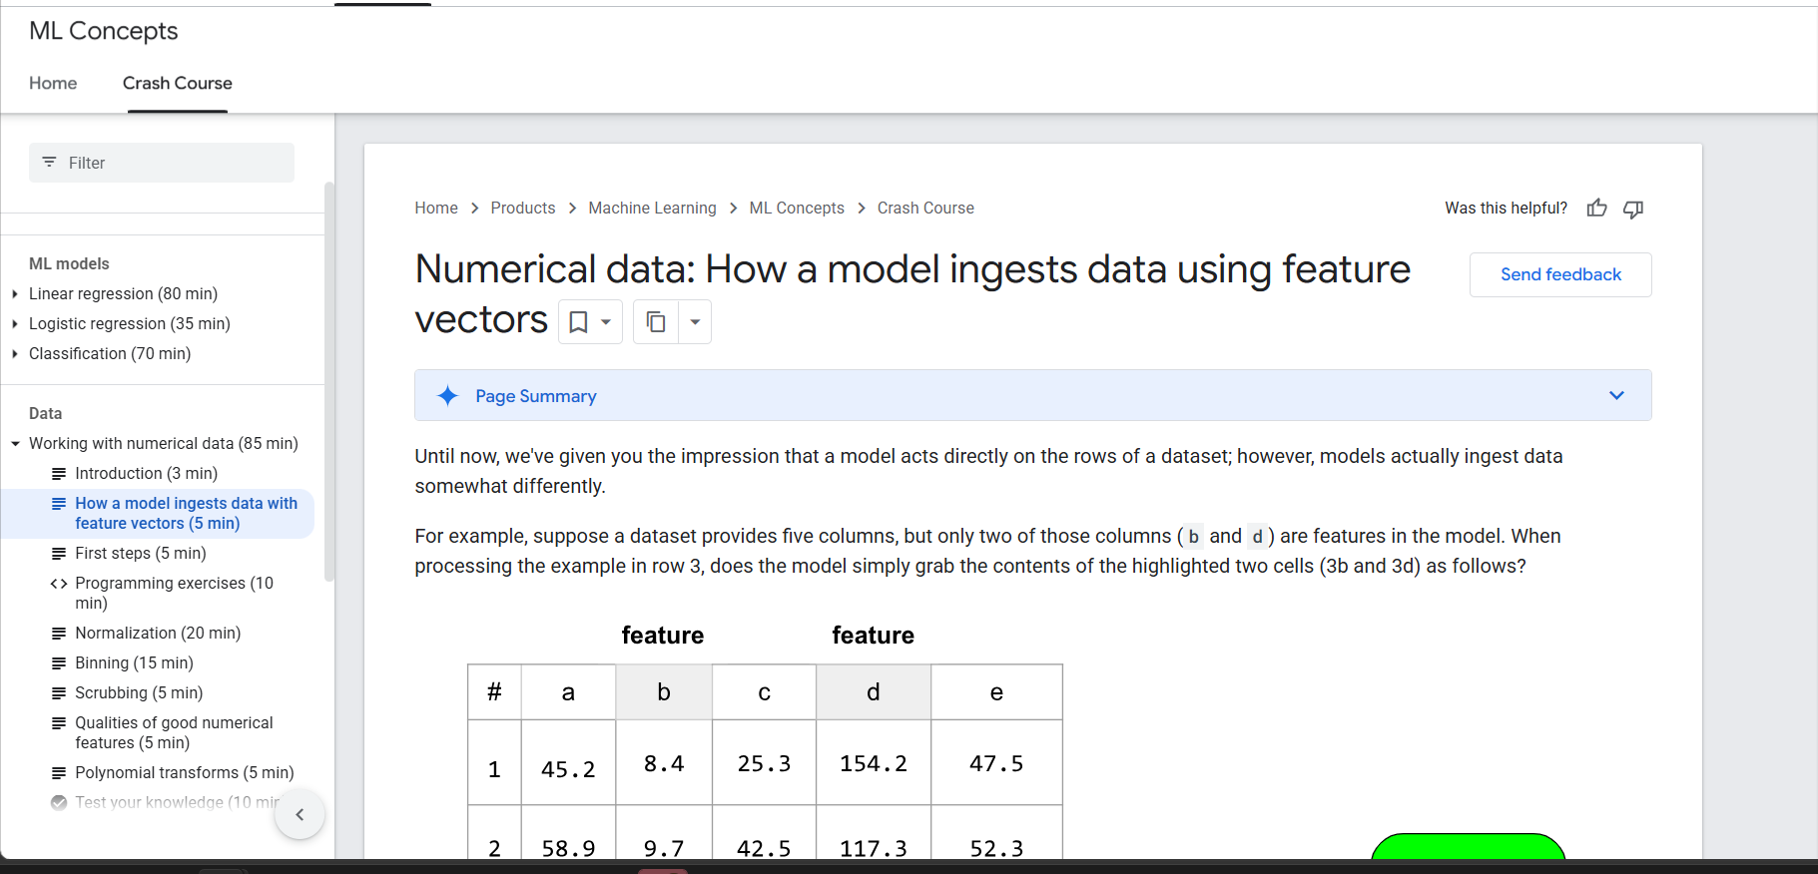
Task: Open First steps (5 min) page
Action: click(x=141, y=553)
